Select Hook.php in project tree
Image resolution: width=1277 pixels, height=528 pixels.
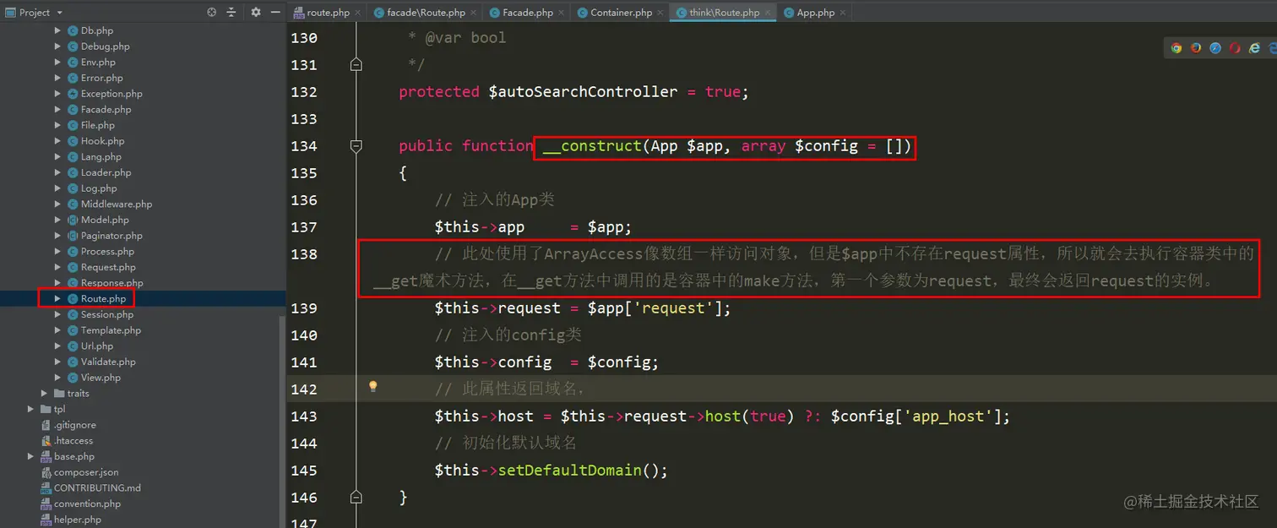(102, 141)
